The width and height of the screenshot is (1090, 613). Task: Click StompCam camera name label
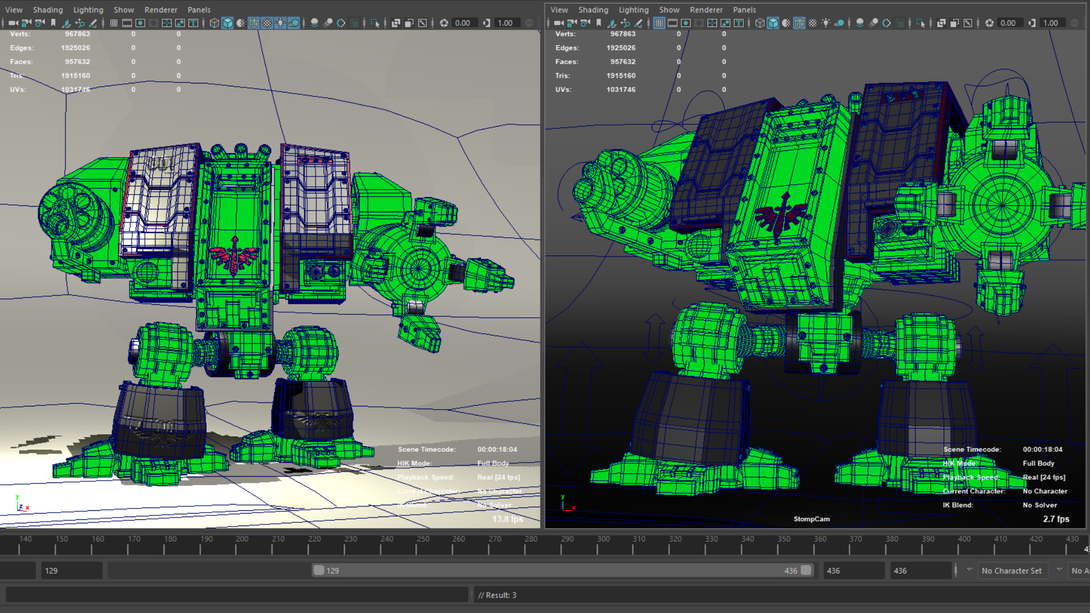(811, 519)
